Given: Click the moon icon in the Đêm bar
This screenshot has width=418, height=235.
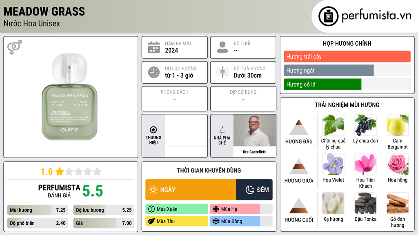Looking at the screenshot, I should [250, 190].
